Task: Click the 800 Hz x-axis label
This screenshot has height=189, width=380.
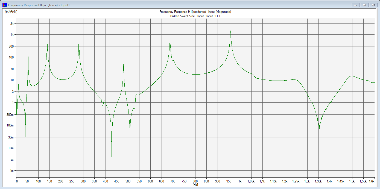Action: coord(195,181)
